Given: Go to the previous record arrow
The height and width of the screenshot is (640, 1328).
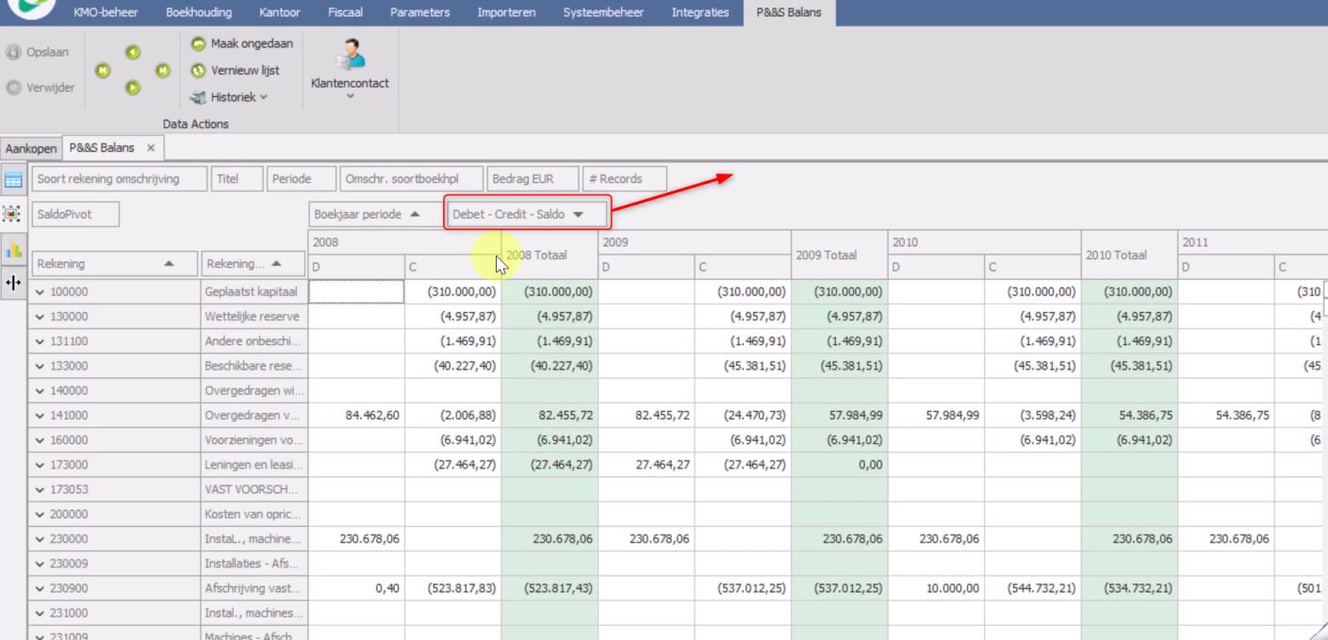Looking at the screenshot, I should click(x=132, y=54).
